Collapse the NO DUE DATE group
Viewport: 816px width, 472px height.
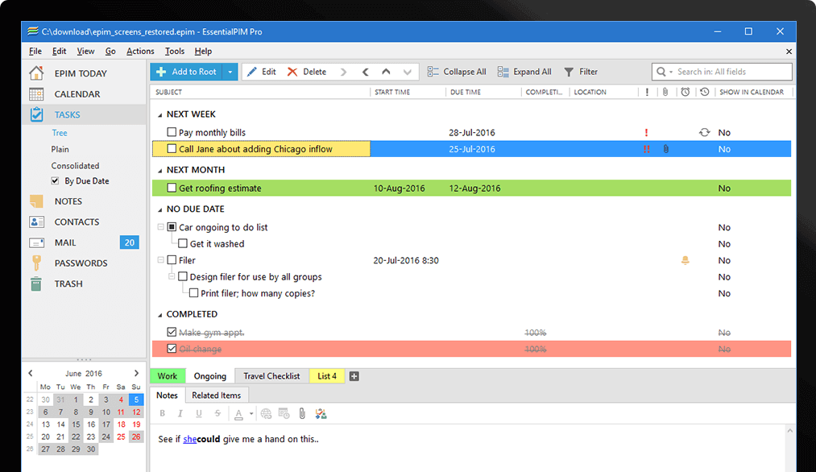point(159,209)
